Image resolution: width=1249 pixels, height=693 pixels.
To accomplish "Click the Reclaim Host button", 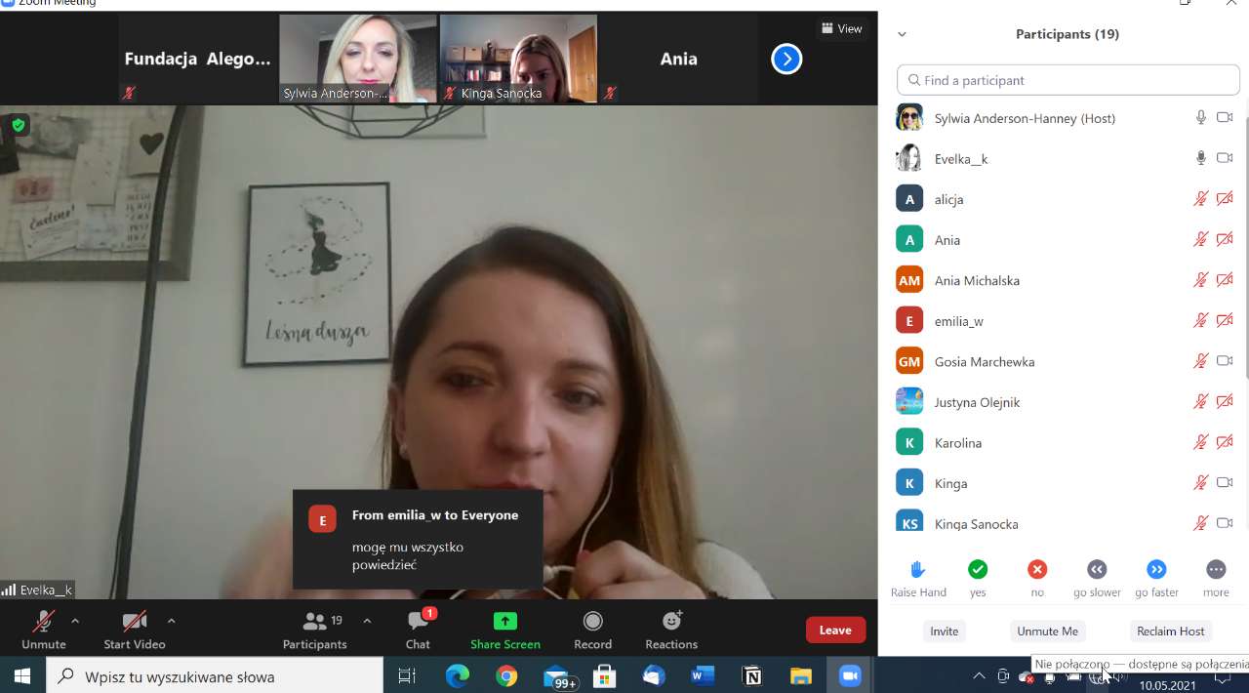I will coord(1171,632).
